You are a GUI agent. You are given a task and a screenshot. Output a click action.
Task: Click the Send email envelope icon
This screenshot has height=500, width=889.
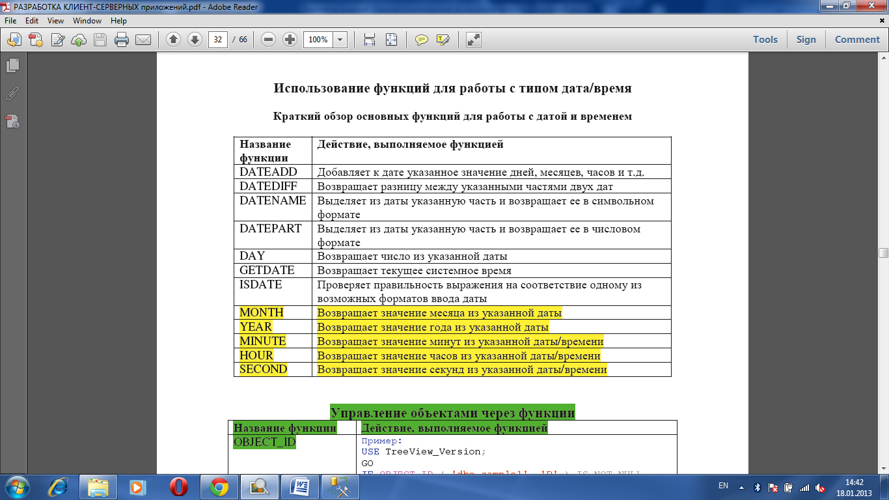(x=143, y=40)
